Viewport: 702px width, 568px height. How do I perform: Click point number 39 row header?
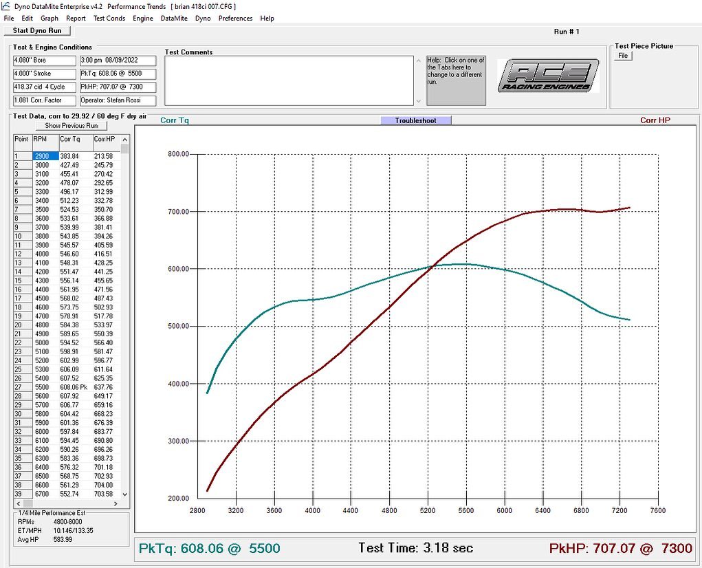coord(23,494)
